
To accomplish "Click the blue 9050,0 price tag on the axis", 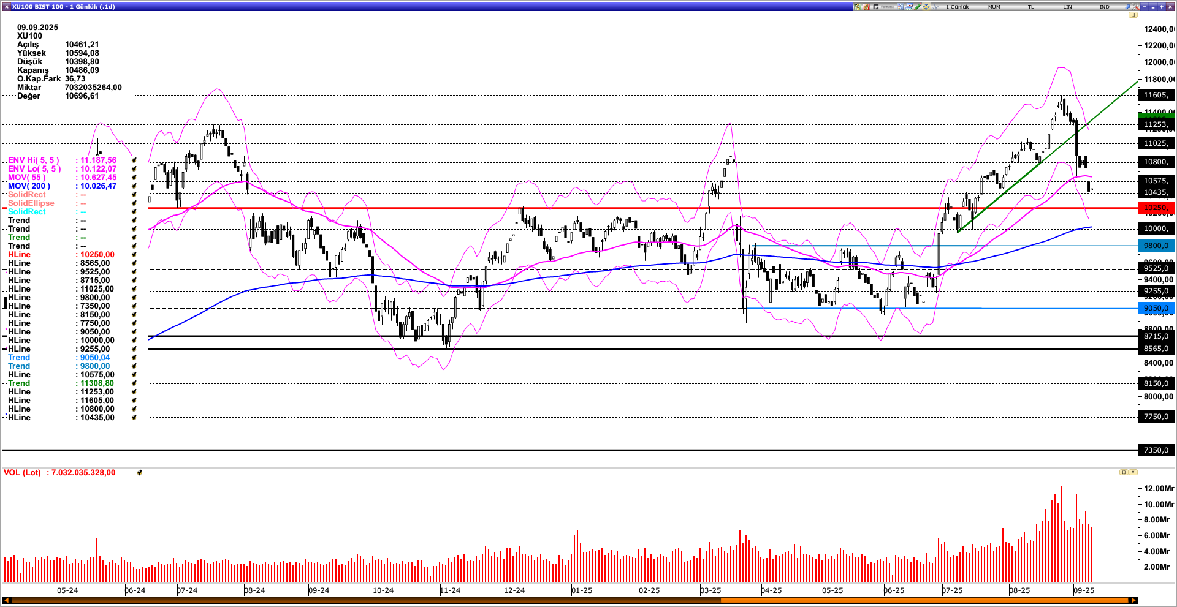I will pos(1156,308).
